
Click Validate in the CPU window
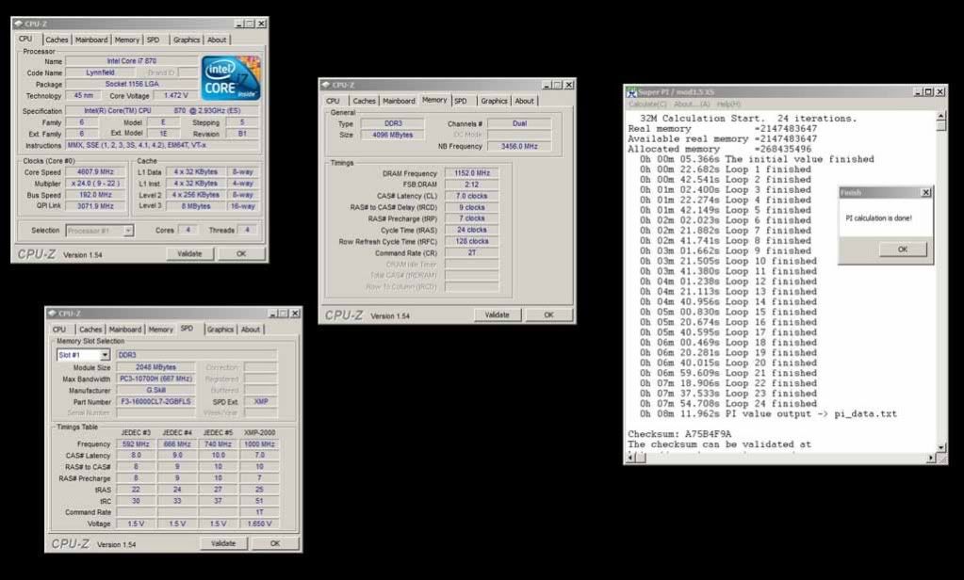point(189,254)
